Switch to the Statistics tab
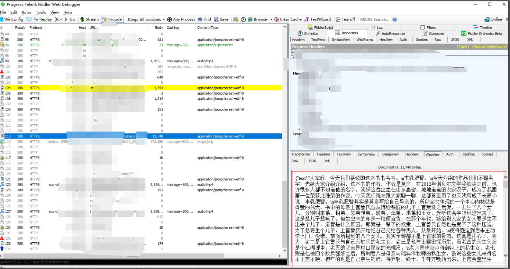The width and height of the screenshot is (510, 269). coord(308,34)
